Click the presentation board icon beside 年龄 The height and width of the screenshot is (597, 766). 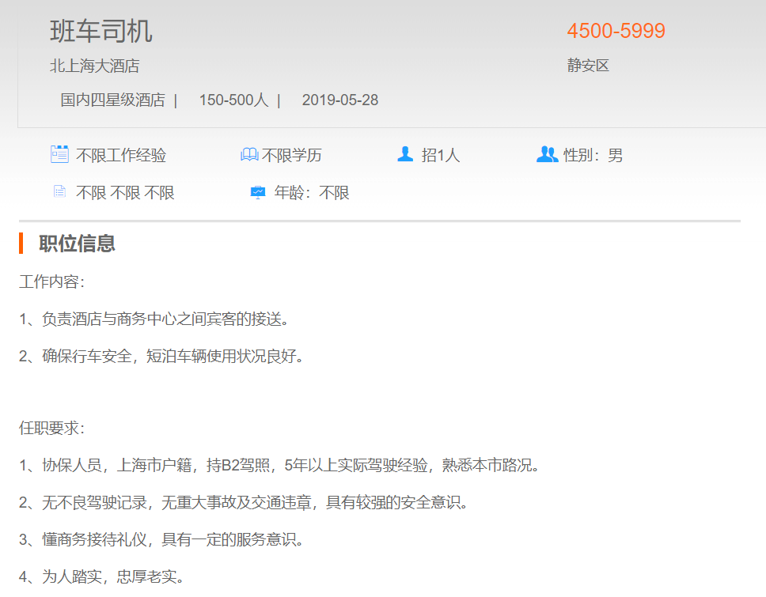258,192
